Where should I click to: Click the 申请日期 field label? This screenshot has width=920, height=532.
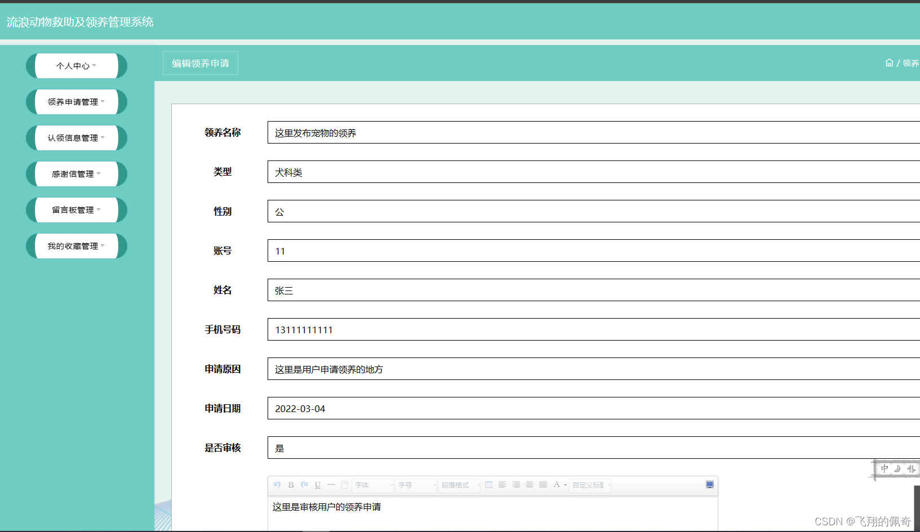[x=223, y=408]
